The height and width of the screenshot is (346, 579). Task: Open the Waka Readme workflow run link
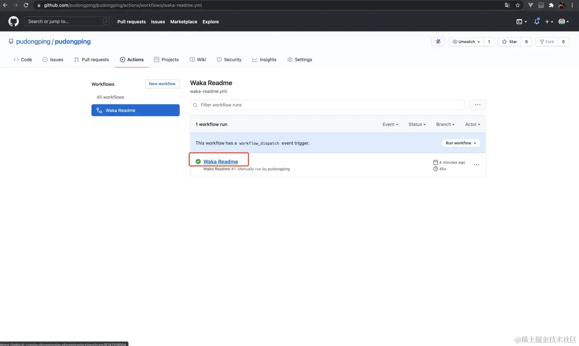click(220, 161)
